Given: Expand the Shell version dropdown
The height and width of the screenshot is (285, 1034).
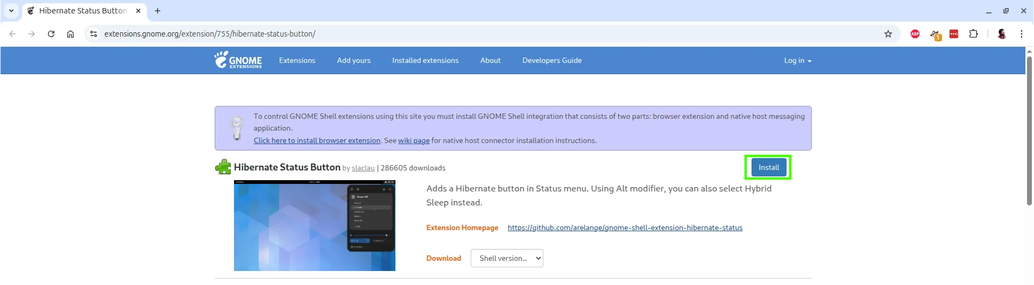Looking at the screenshot, I should point(507,258).
